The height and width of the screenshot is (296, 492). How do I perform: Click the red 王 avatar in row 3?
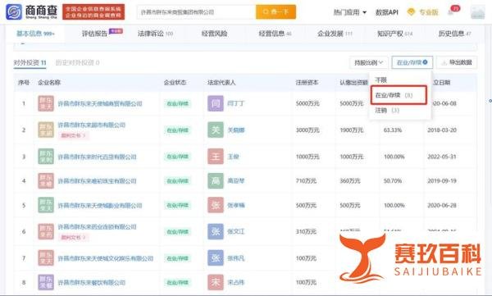(216, 157)
